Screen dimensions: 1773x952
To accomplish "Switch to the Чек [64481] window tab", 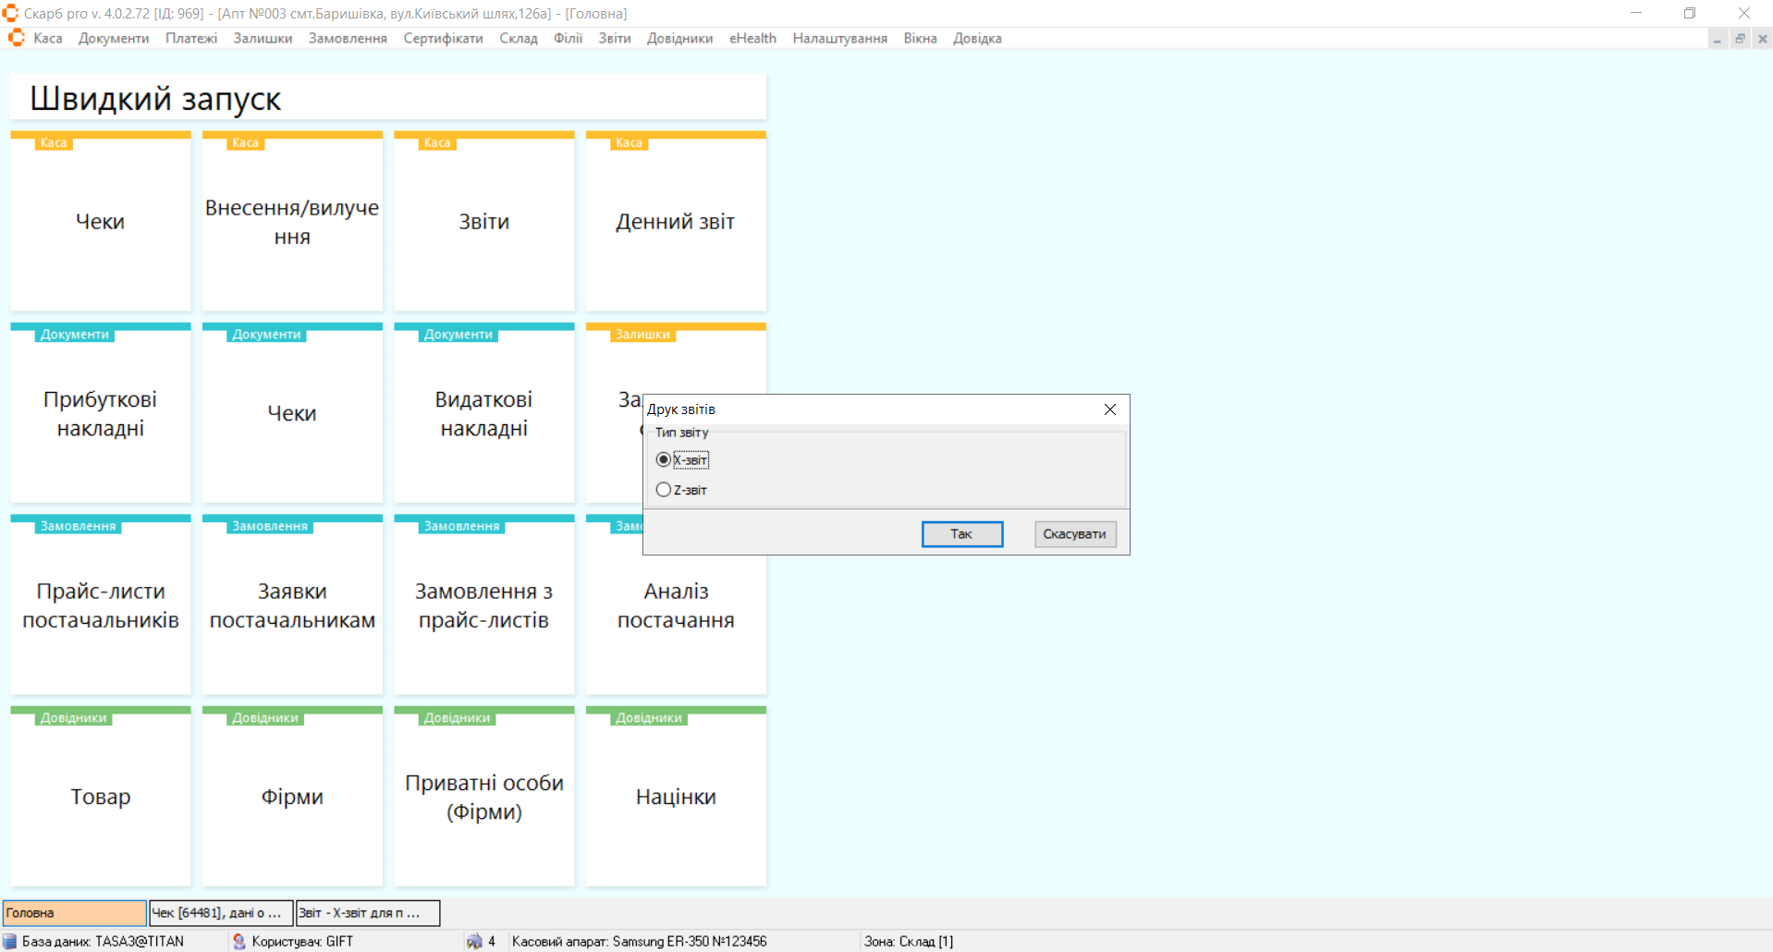I will point(221,912).
